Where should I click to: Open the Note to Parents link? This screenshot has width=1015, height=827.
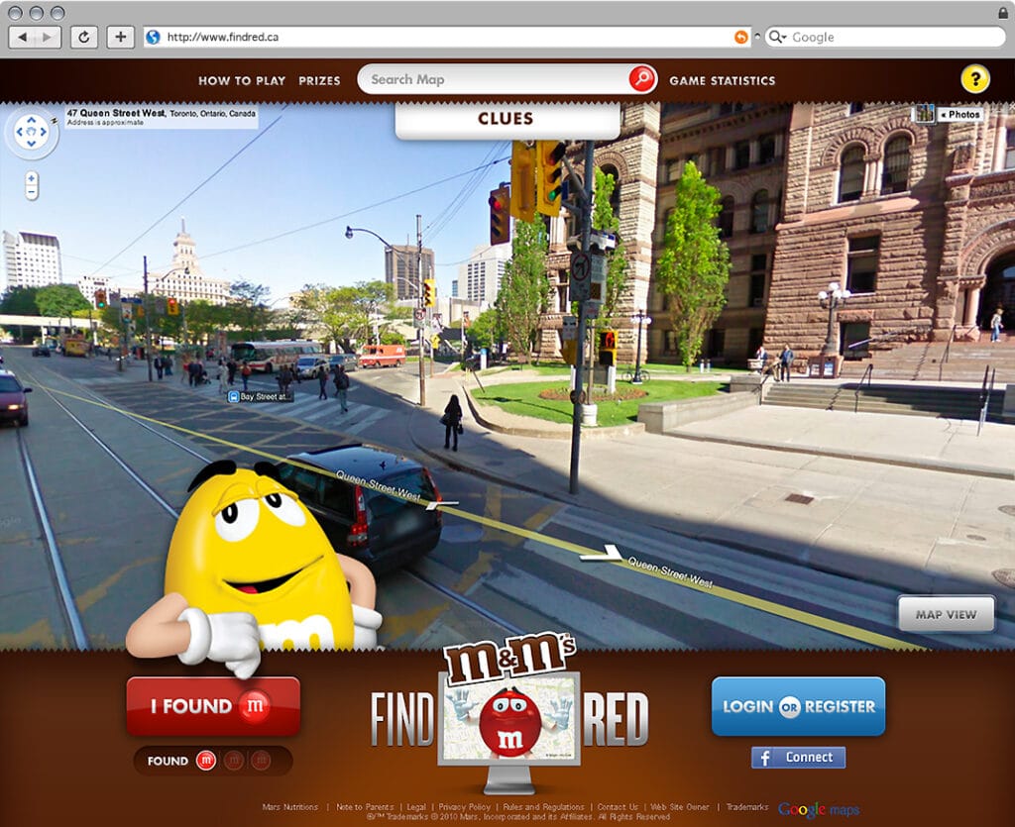click(x=365, y=807)
